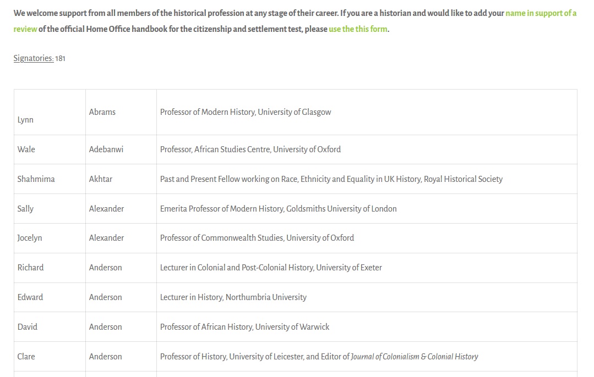Click the italic "Journal of Colonialism & Colonial History" text

(x=414, y=357)
